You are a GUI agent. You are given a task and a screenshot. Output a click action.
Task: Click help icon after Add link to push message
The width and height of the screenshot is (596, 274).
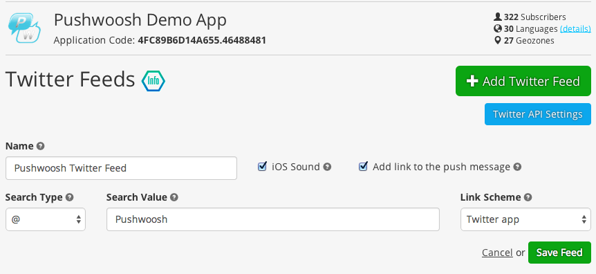tap(517, 167)
